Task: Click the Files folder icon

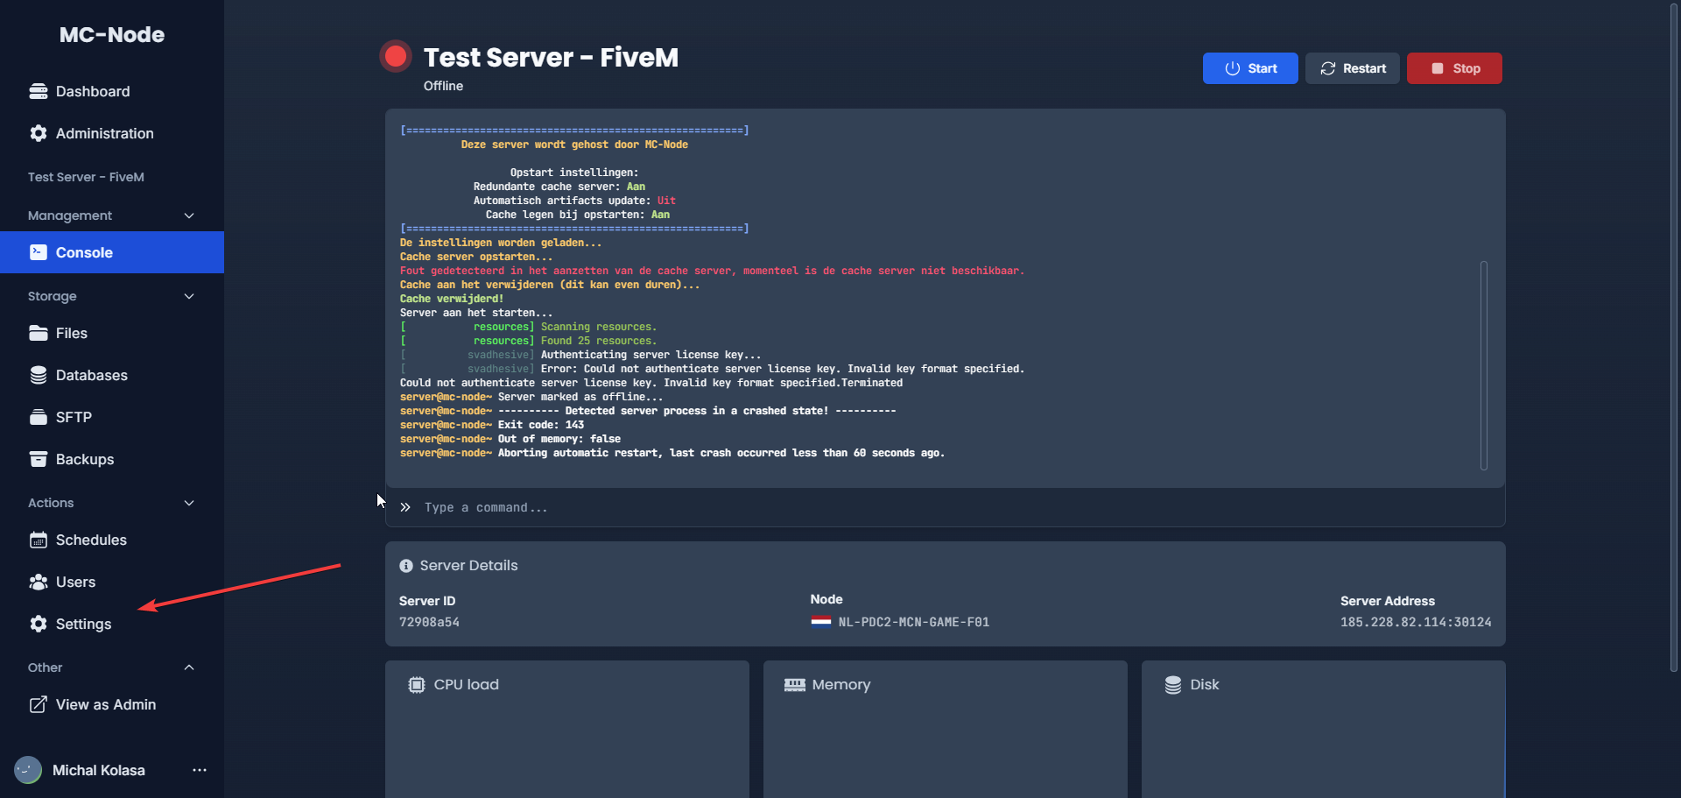Action: coord(39,333)
